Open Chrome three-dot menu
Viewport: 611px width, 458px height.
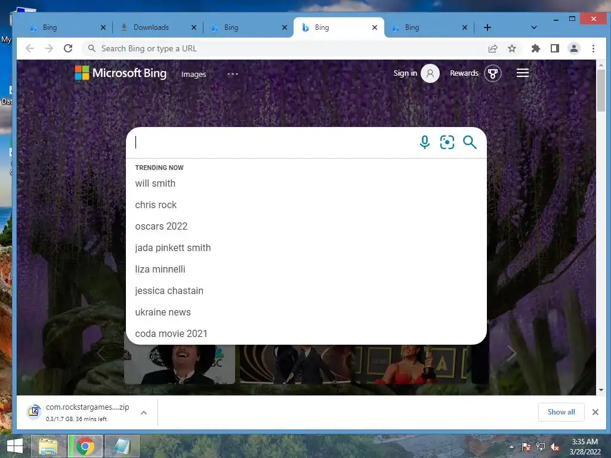pos(593,48)
